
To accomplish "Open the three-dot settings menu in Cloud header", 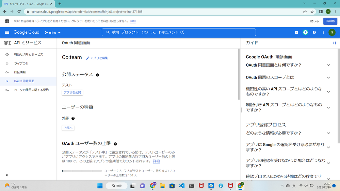I will pyautogui.click(x=323, y=33).
